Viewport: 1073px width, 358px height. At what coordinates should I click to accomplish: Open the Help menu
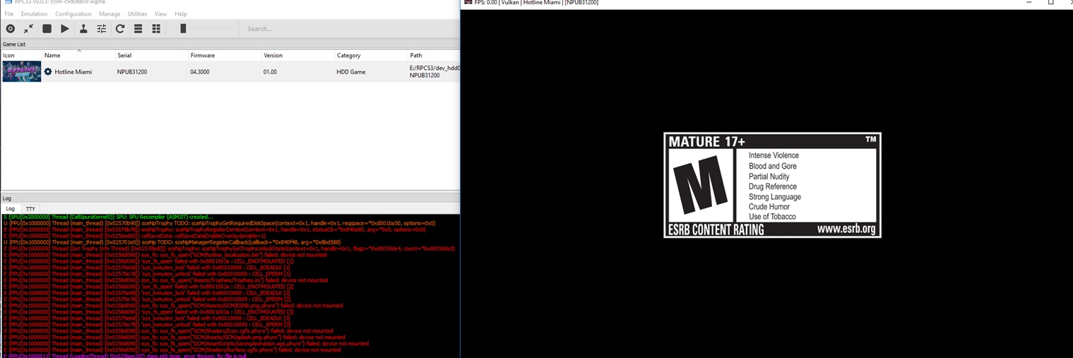[x=181, y=14]
